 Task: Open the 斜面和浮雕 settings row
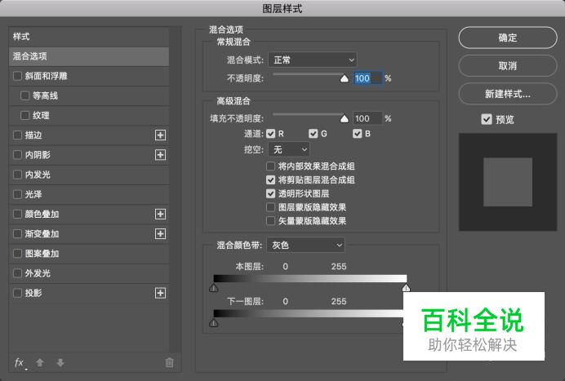(89, 76)
